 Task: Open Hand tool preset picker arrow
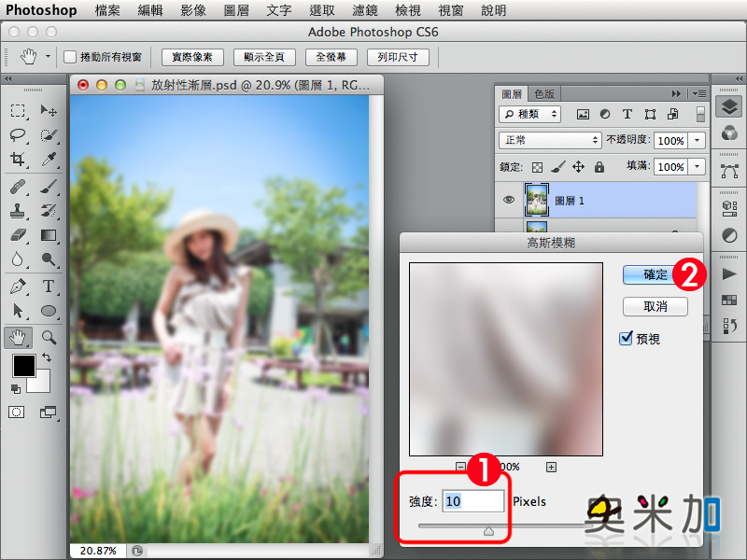(48, 57)
